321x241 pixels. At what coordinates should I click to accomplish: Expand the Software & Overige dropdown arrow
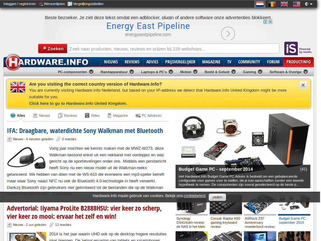click(x=305, y=72)
